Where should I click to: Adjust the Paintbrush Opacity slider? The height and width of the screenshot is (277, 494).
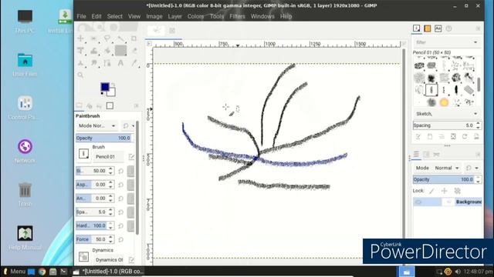104,138
